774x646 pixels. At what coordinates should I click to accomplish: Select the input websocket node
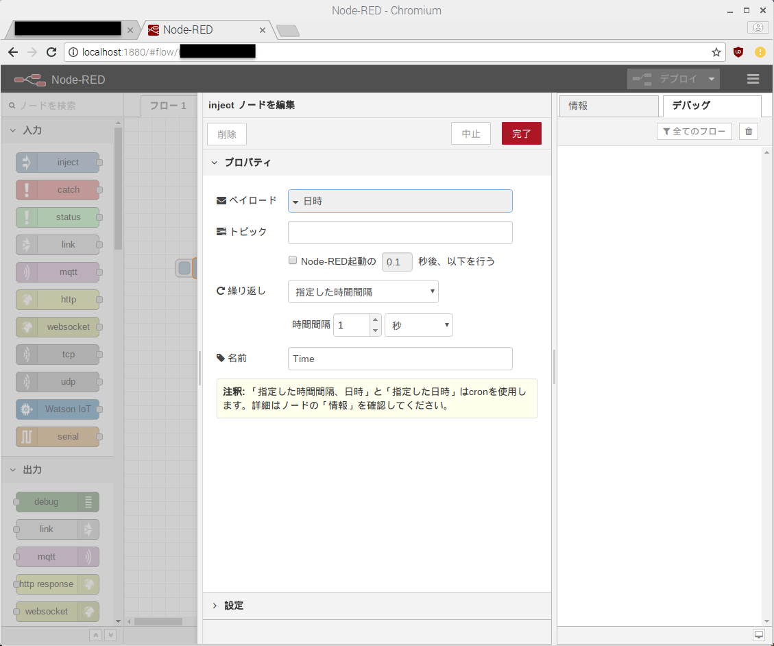pos(58,327)
